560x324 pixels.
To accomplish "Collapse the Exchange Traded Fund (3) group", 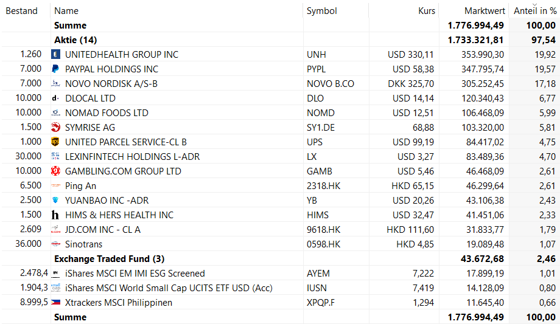I will 109,259.
